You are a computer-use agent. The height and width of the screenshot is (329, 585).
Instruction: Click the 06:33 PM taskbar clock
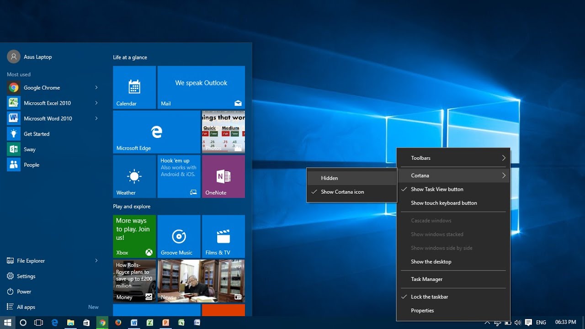[x=565, y=323]
